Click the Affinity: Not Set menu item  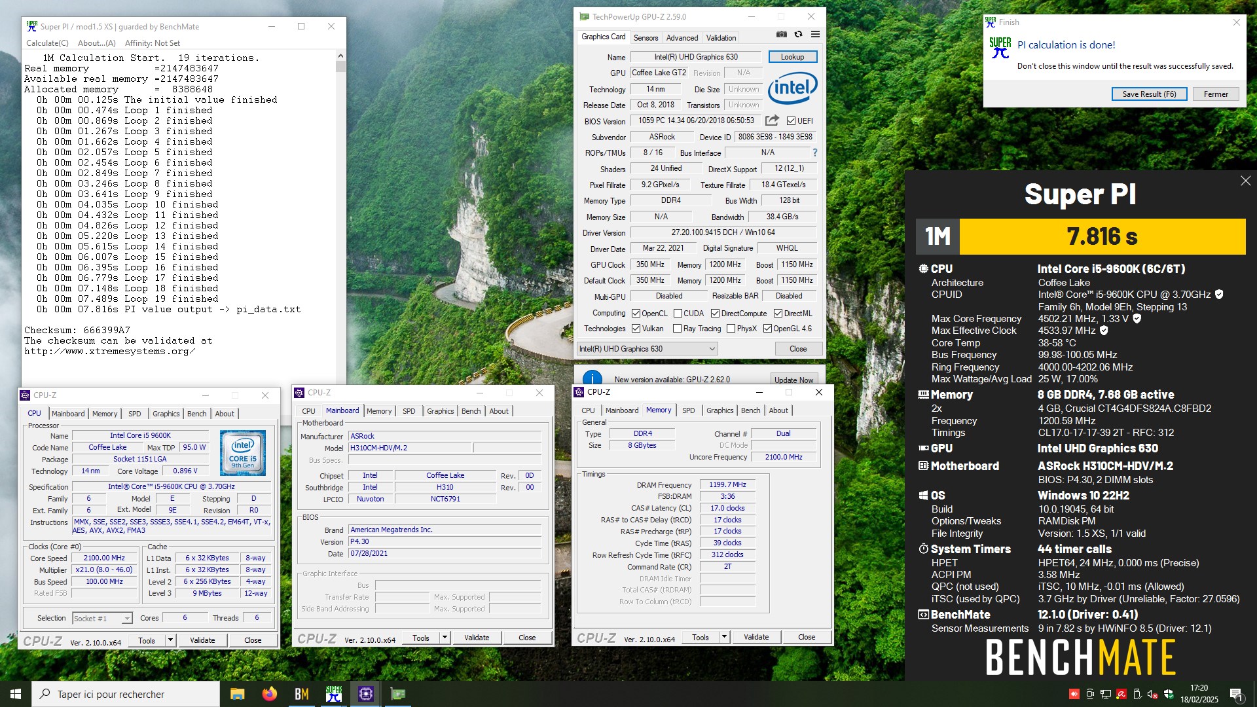(152, 43)
